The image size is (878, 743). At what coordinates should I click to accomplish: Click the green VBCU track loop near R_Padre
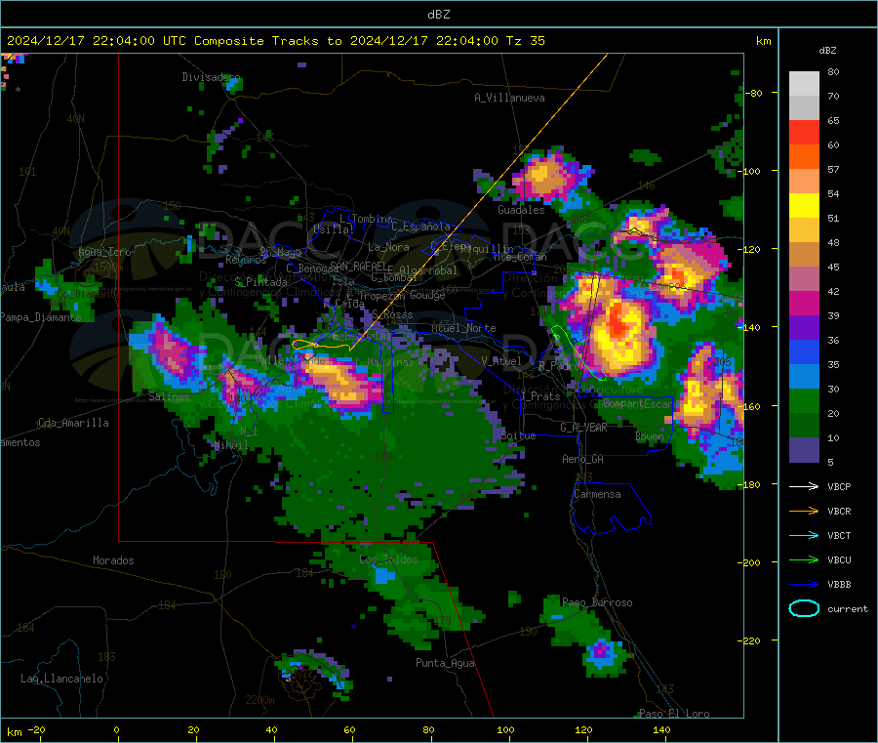(577, 351)
